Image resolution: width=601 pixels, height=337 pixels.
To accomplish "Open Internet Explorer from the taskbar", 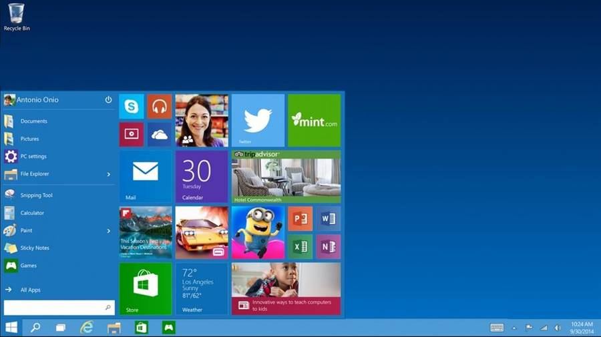I will click(x=87, y=328).
